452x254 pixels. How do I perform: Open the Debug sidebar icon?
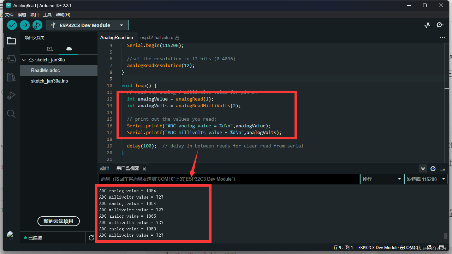pyautogui.click(x=11, y=95)
